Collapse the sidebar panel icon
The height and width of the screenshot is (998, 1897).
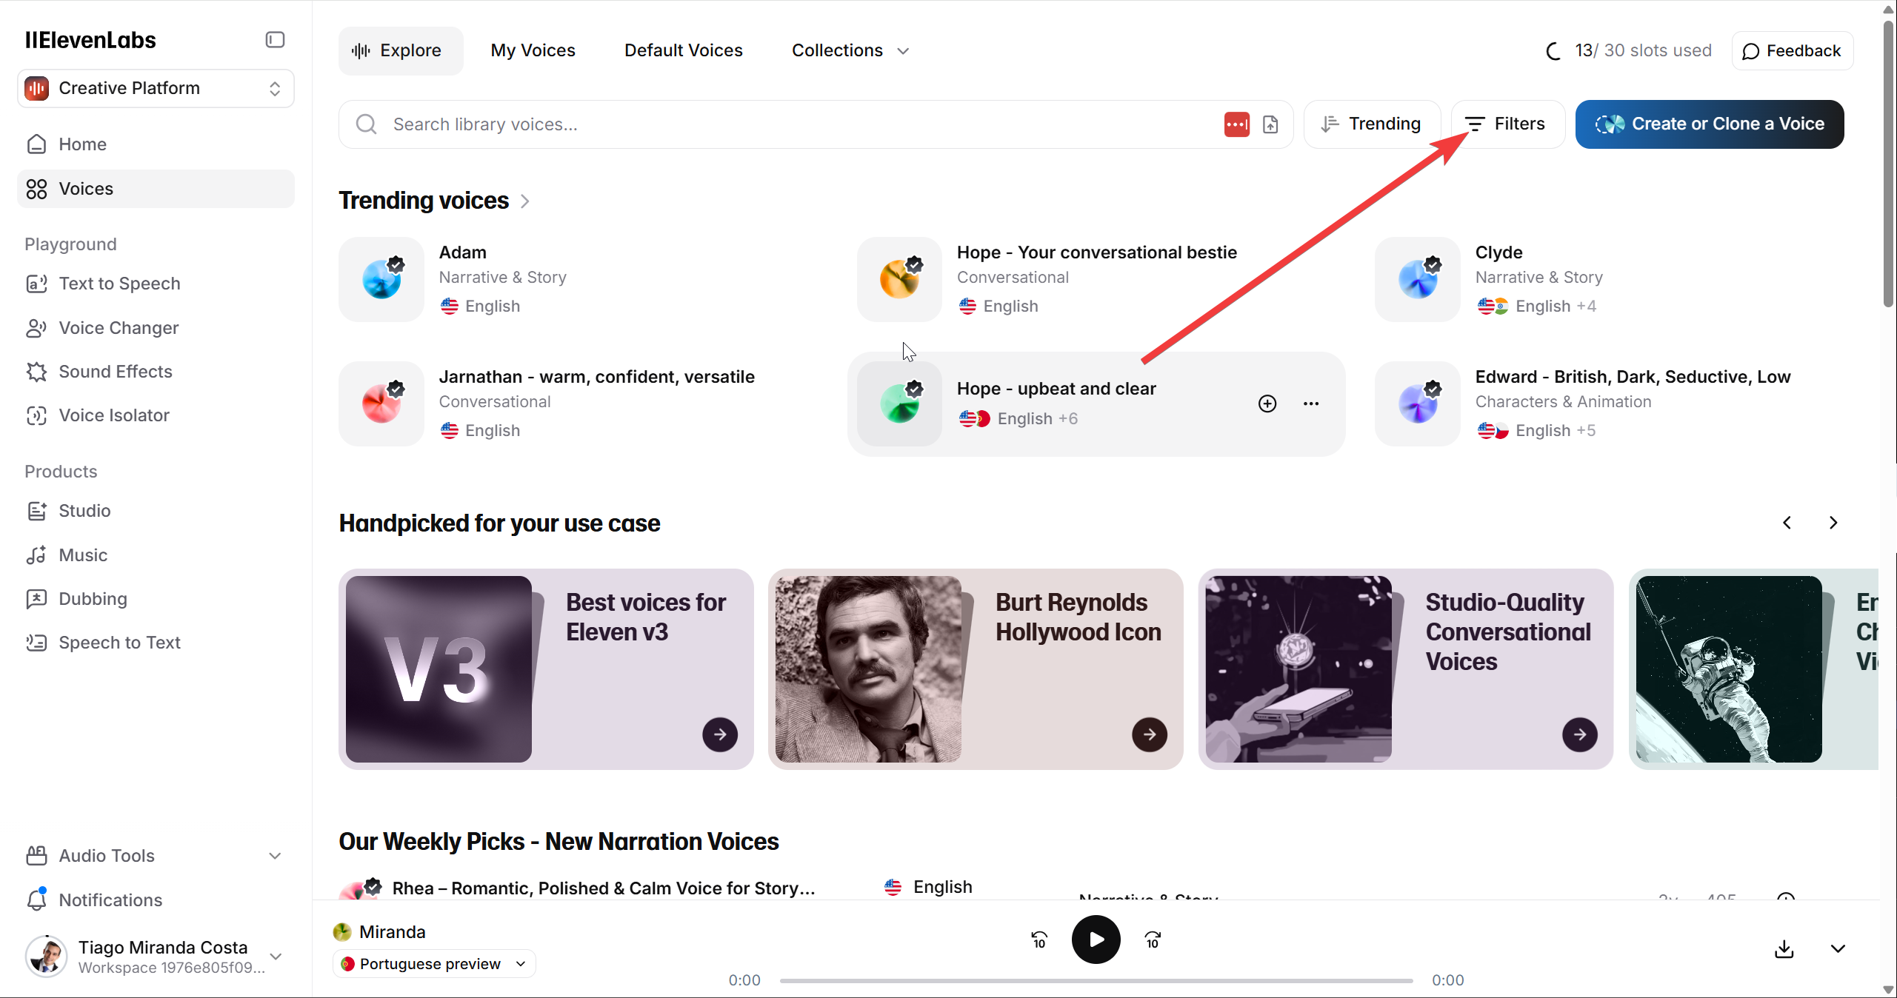[275, 39]
